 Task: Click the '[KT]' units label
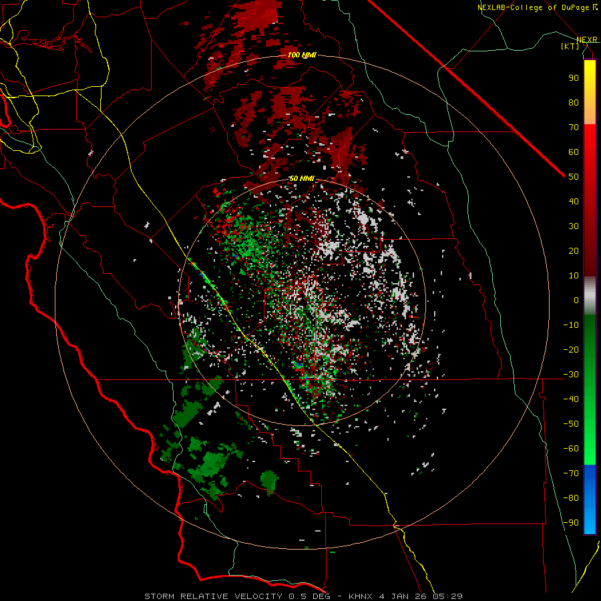coord(570,46)
